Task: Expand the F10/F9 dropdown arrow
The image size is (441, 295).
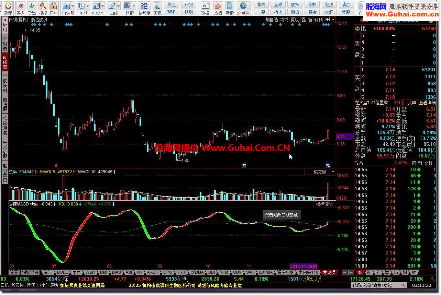Action: coord(103,6)
